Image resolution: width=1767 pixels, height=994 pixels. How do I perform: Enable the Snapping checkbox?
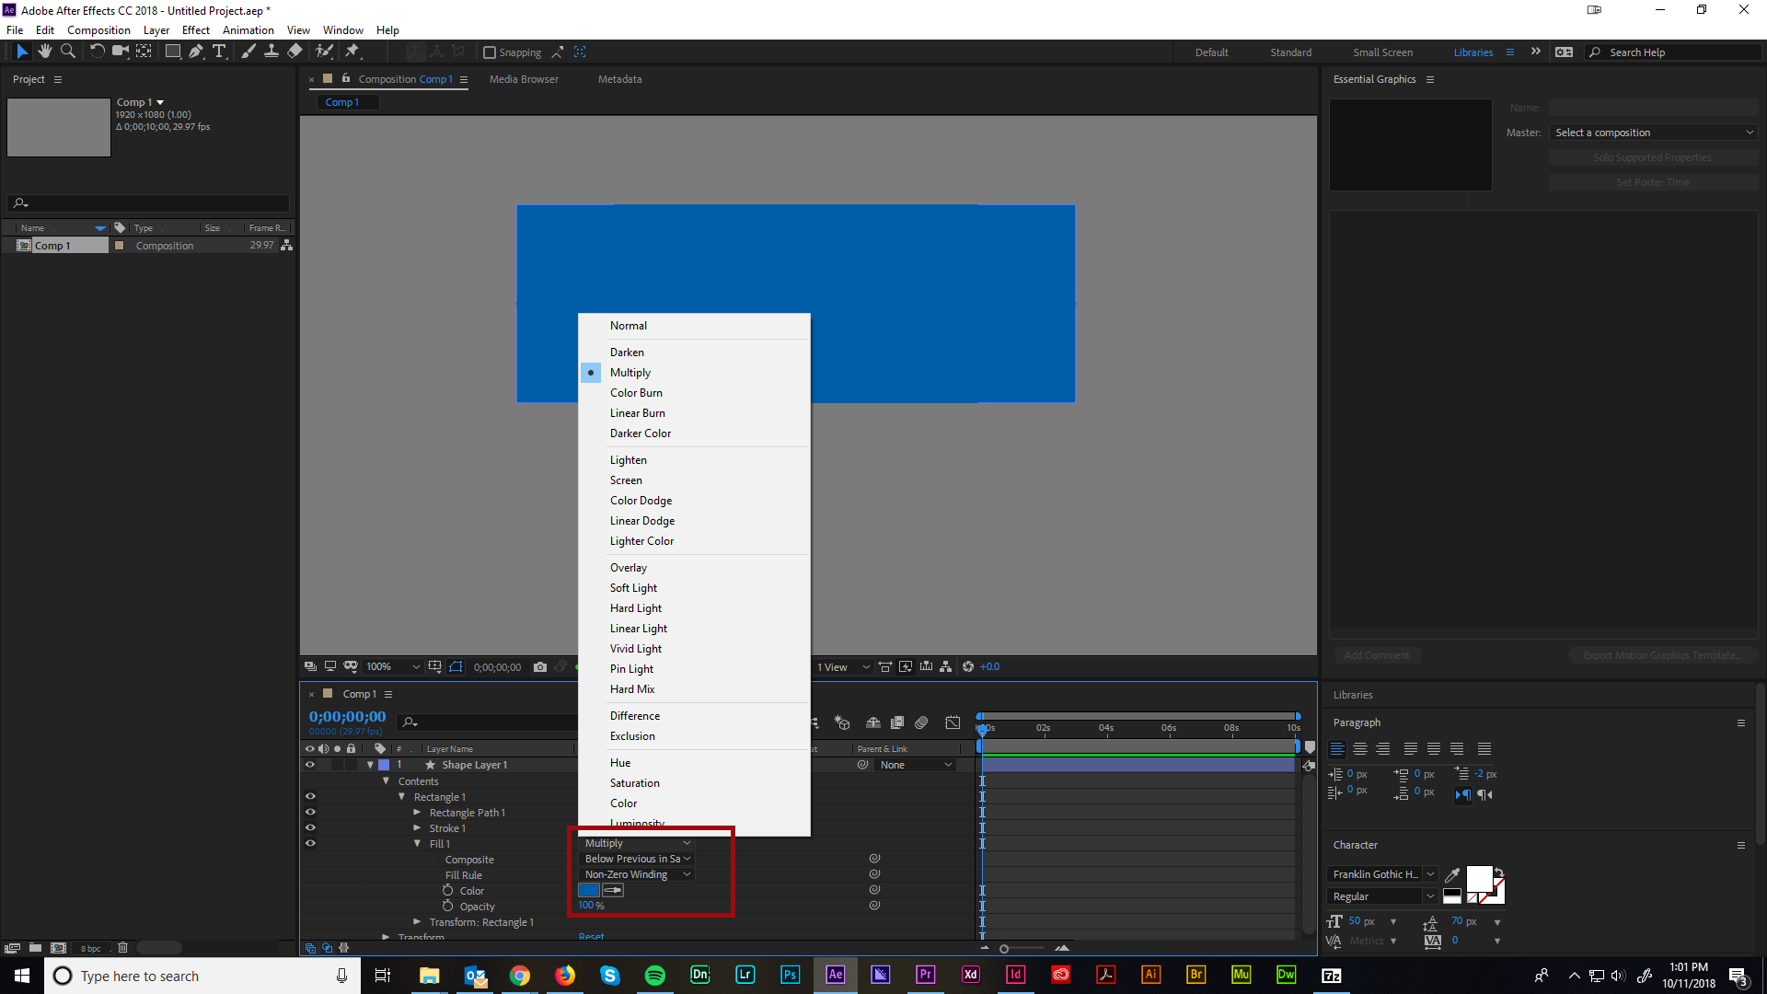click(x=491, y=52)
